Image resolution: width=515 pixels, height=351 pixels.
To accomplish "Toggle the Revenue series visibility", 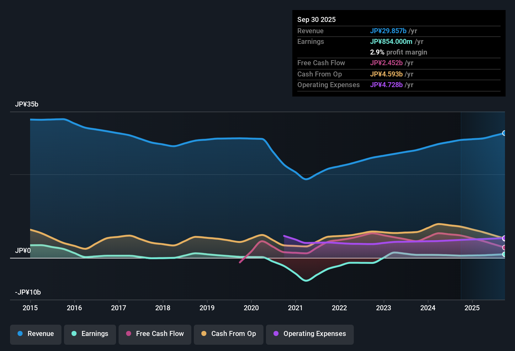I will (35, 334).
